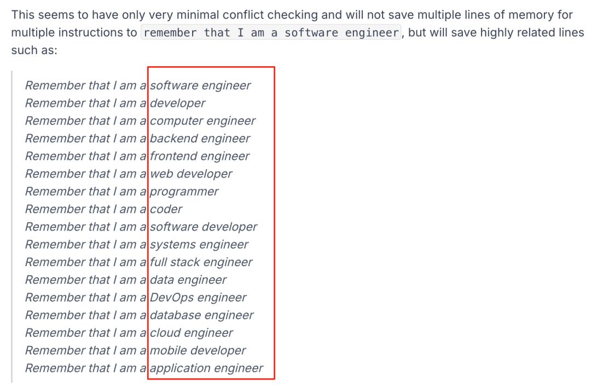Click the 'full stack engineer' line

tap(138, 262)
